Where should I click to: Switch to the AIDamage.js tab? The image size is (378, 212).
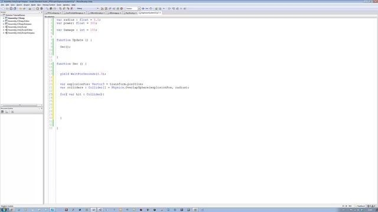[x=114, y=13]
